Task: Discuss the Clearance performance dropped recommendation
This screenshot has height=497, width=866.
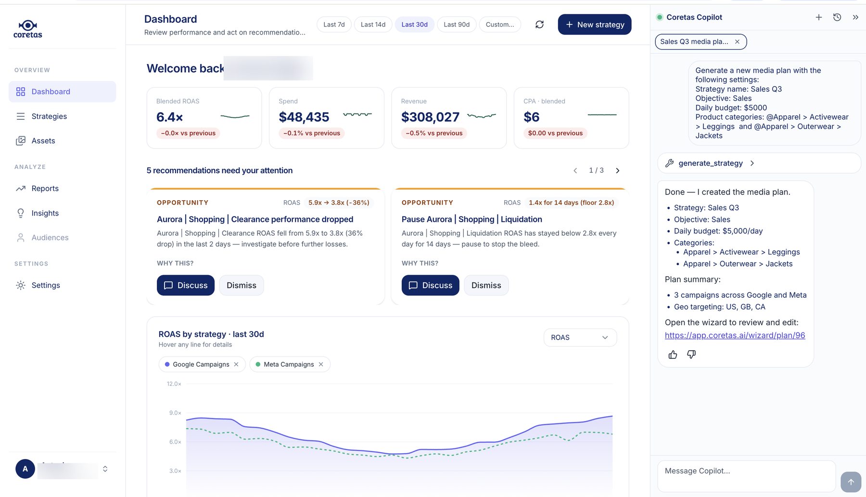Action: (186, 285)
